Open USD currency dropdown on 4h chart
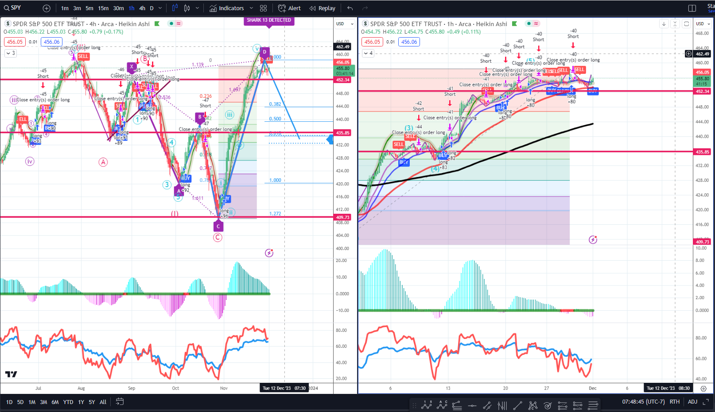The image size is (715, 412). coord(345,23)
